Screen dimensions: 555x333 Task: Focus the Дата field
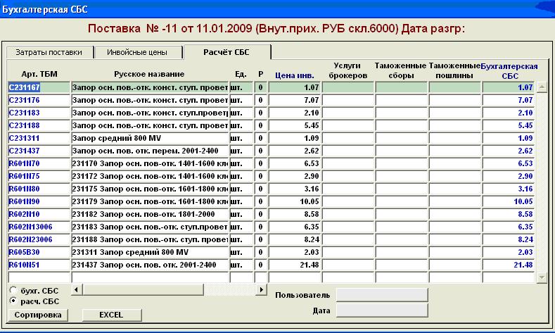point(382,310)
